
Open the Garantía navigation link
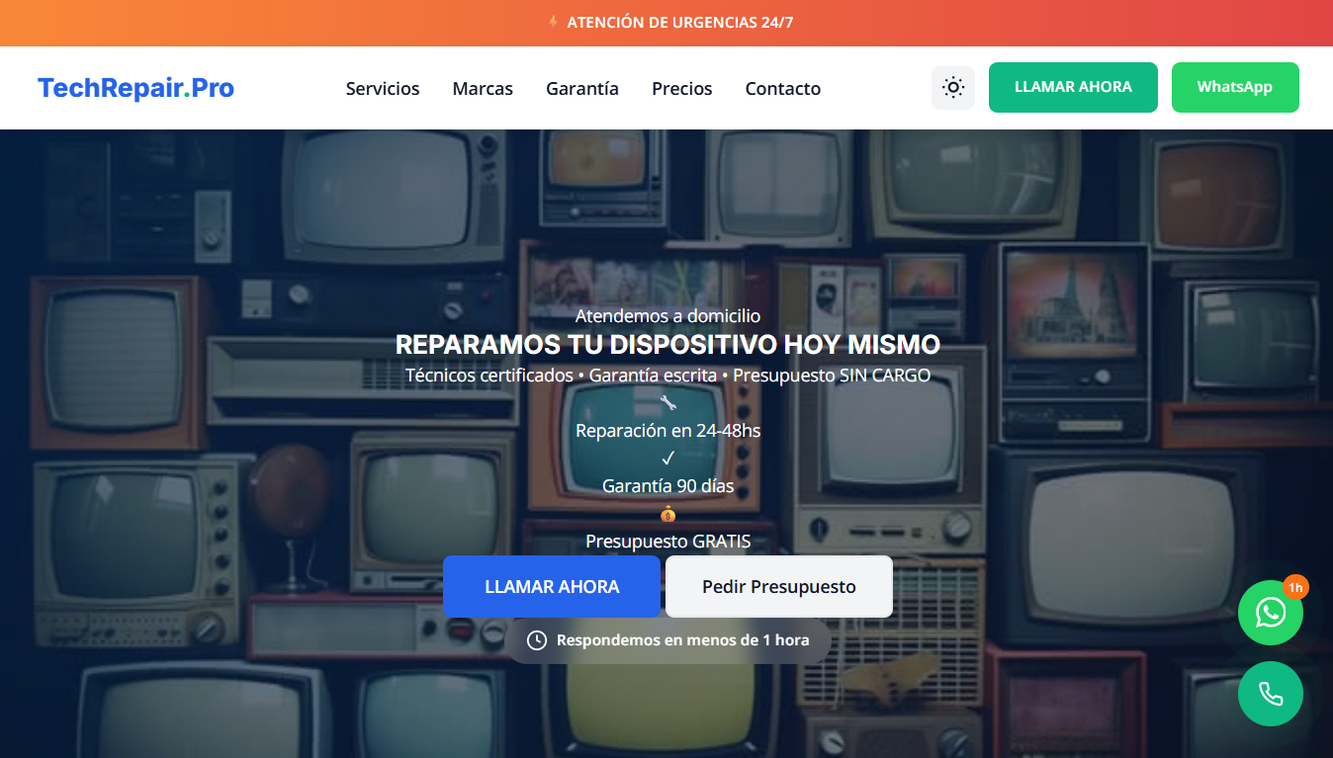[581, 88]
